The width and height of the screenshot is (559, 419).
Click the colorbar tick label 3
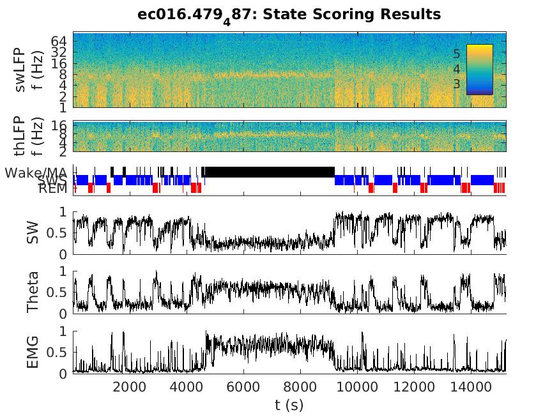(456, 84)
